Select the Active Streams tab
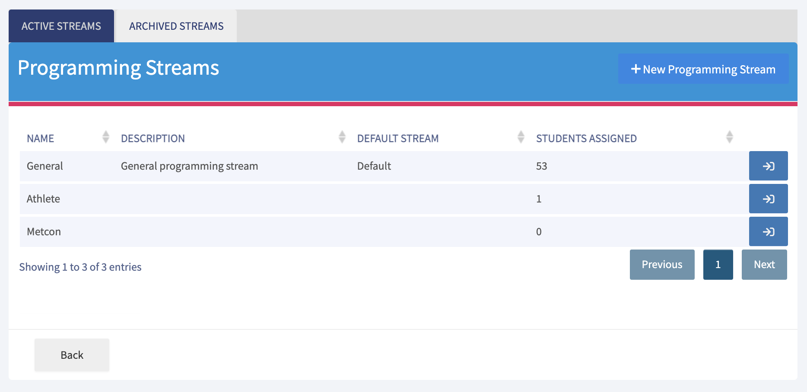This screenshot has height=392, width=807. click(x=61, y=26)
